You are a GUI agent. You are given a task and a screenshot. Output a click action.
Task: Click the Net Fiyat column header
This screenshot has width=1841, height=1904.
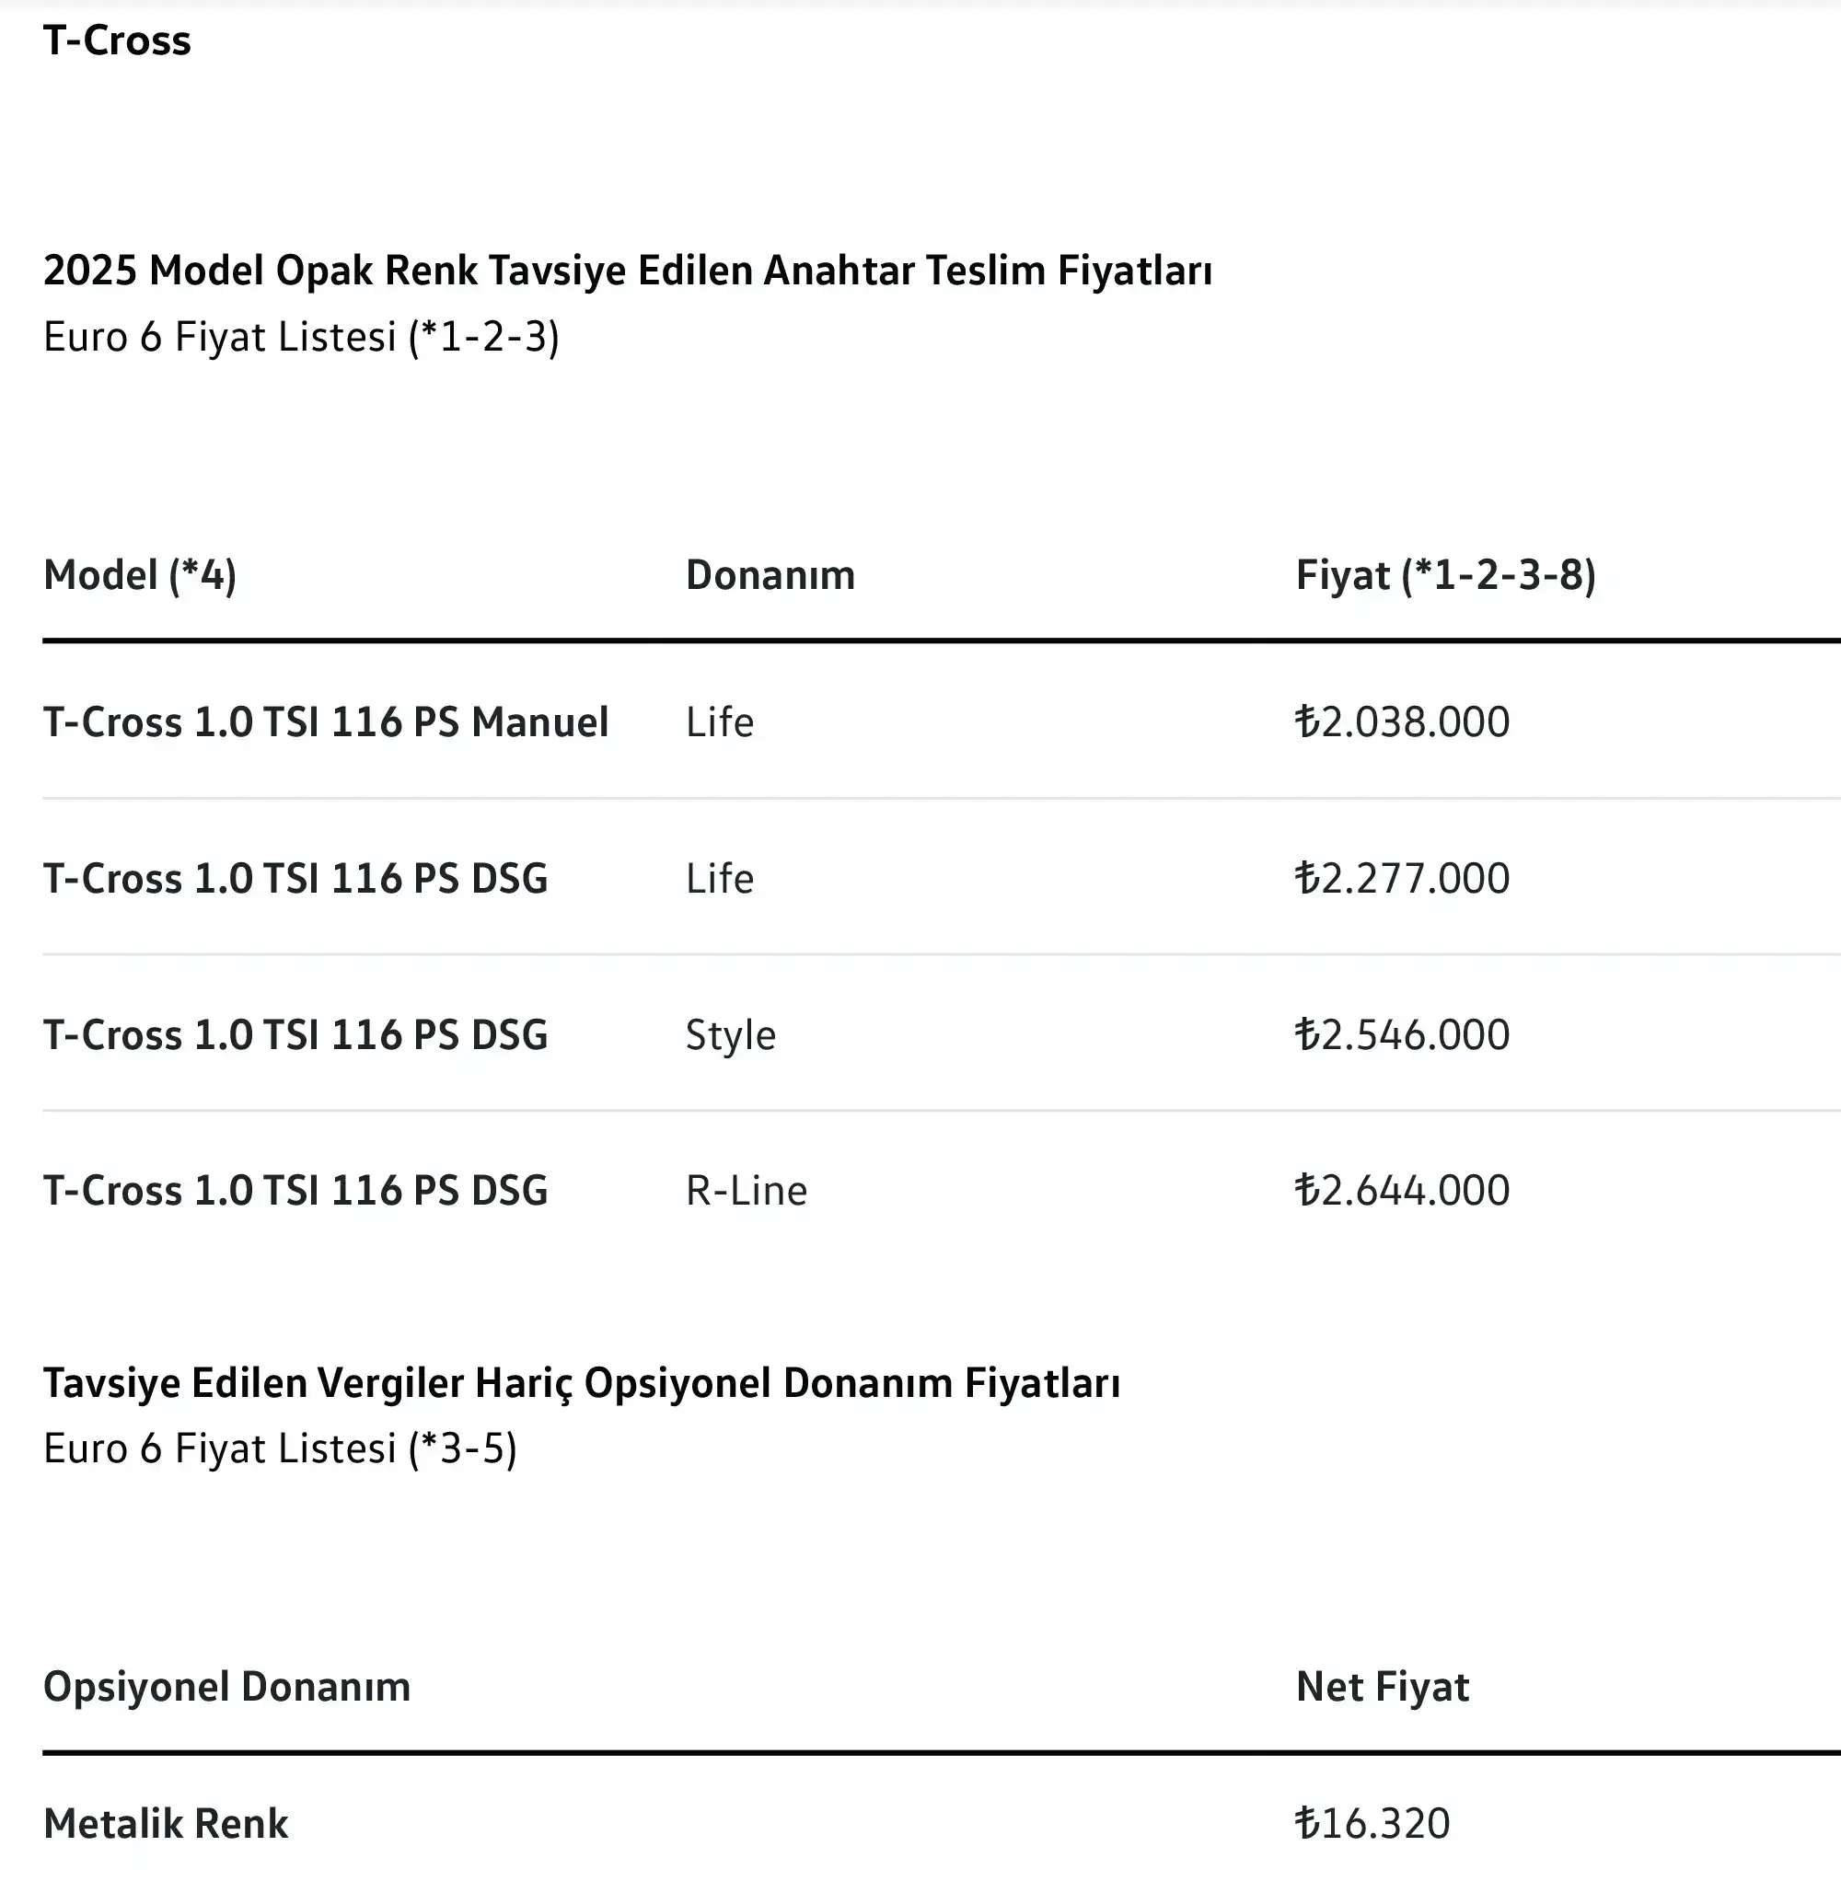tap(1382, 1688)
